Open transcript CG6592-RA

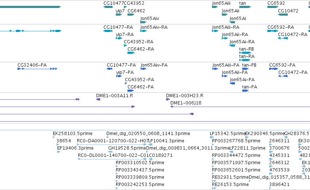click(281, 27)
